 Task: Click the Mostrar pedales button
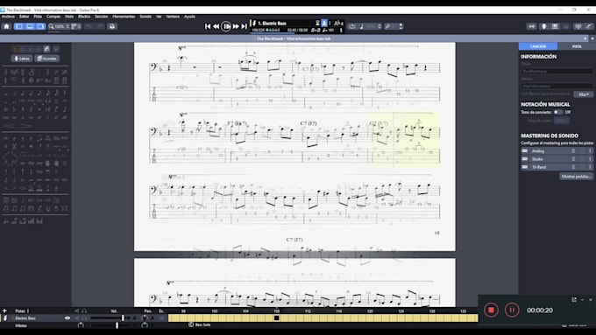click(x=576, y=177)
